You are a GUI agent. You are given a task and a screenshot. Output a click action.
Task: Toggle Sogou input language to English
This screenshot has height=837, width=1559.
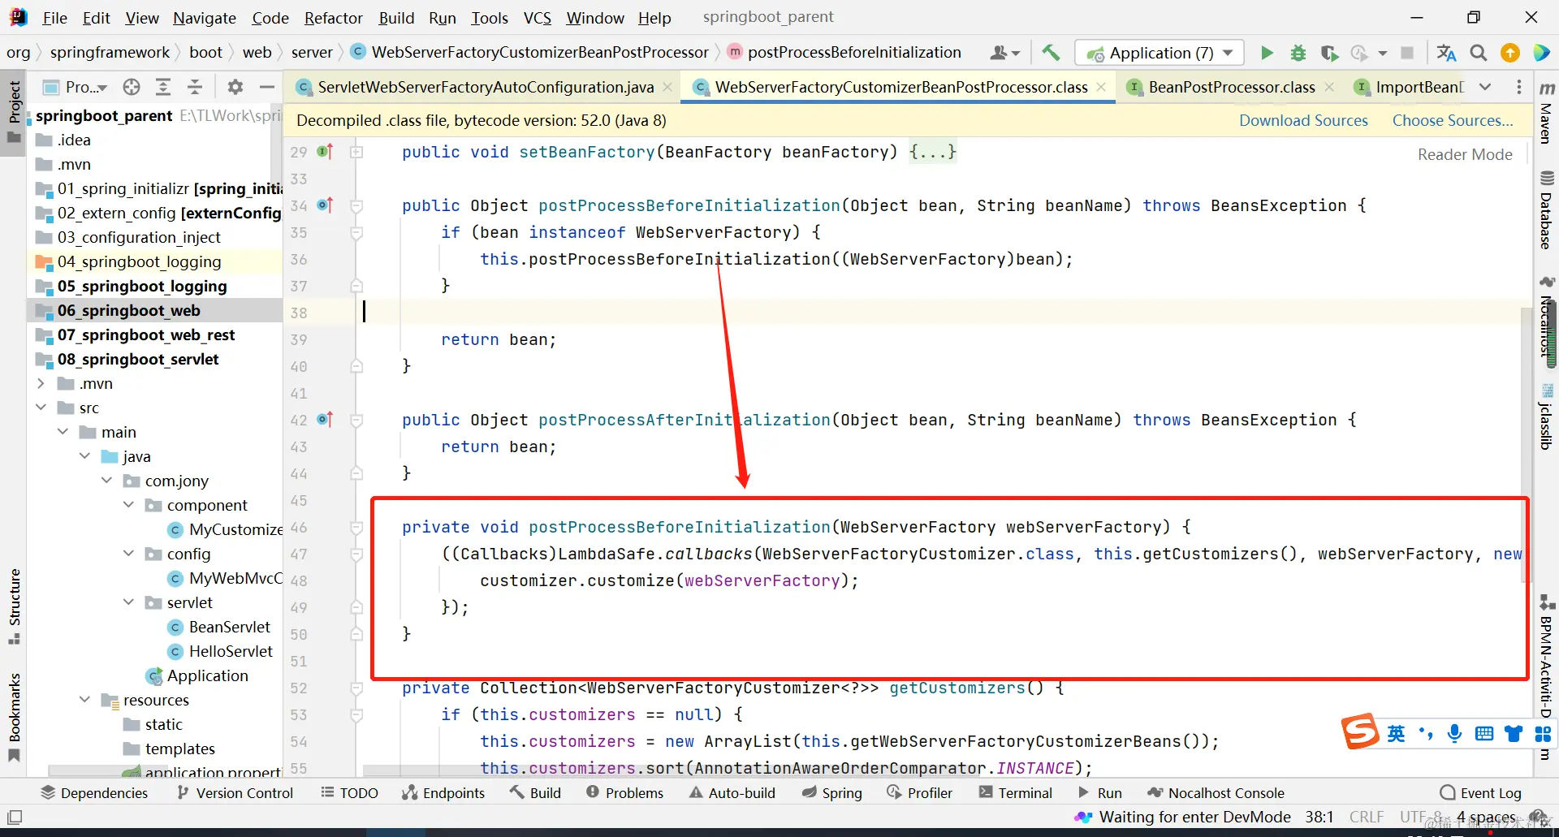(1396, 734)
